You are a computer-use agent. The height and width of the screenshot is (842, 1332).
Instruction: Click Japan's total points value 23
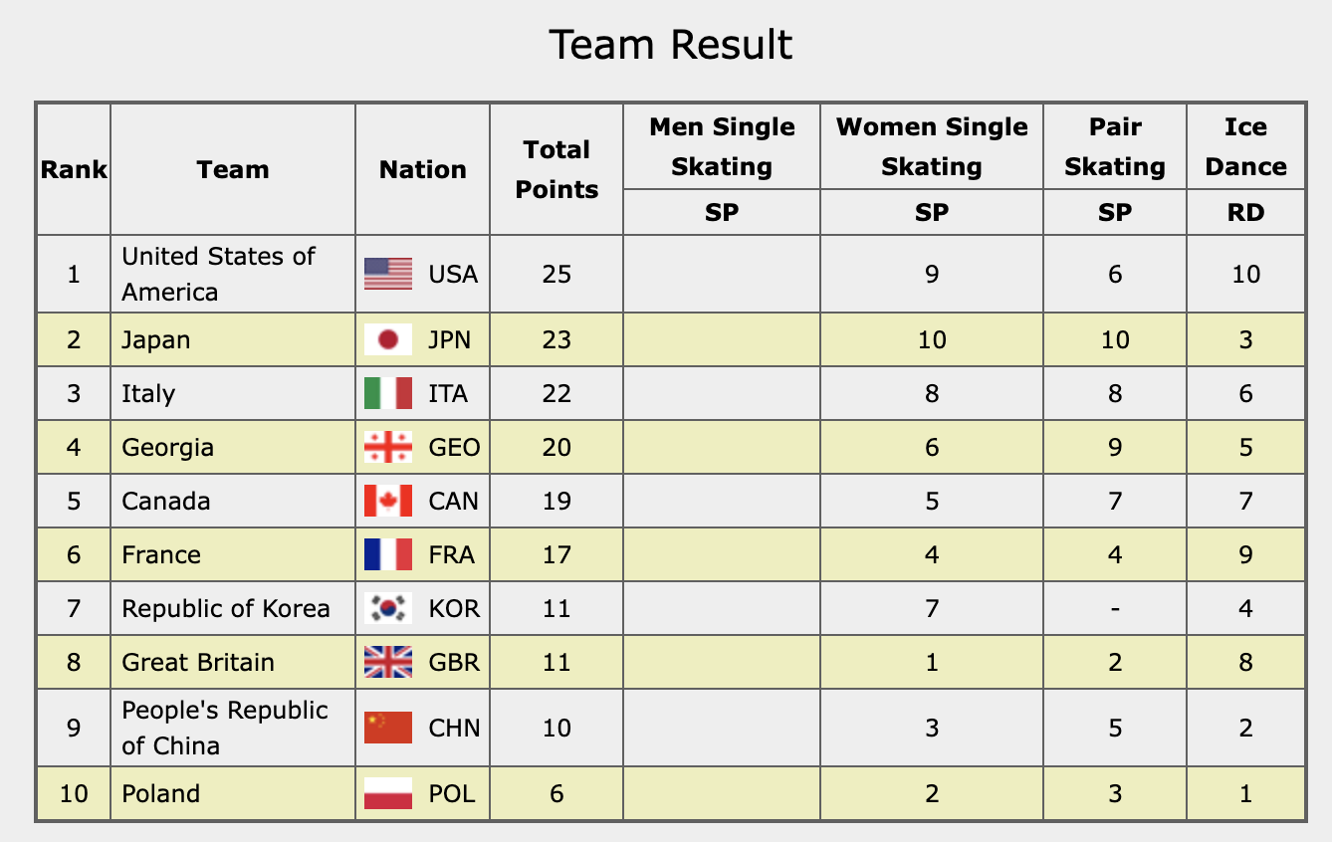556,340
